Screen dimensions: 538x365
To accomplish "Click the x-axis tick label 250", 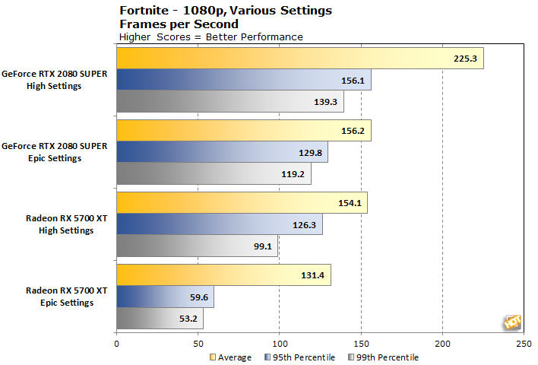I will (x=524, y=344).
